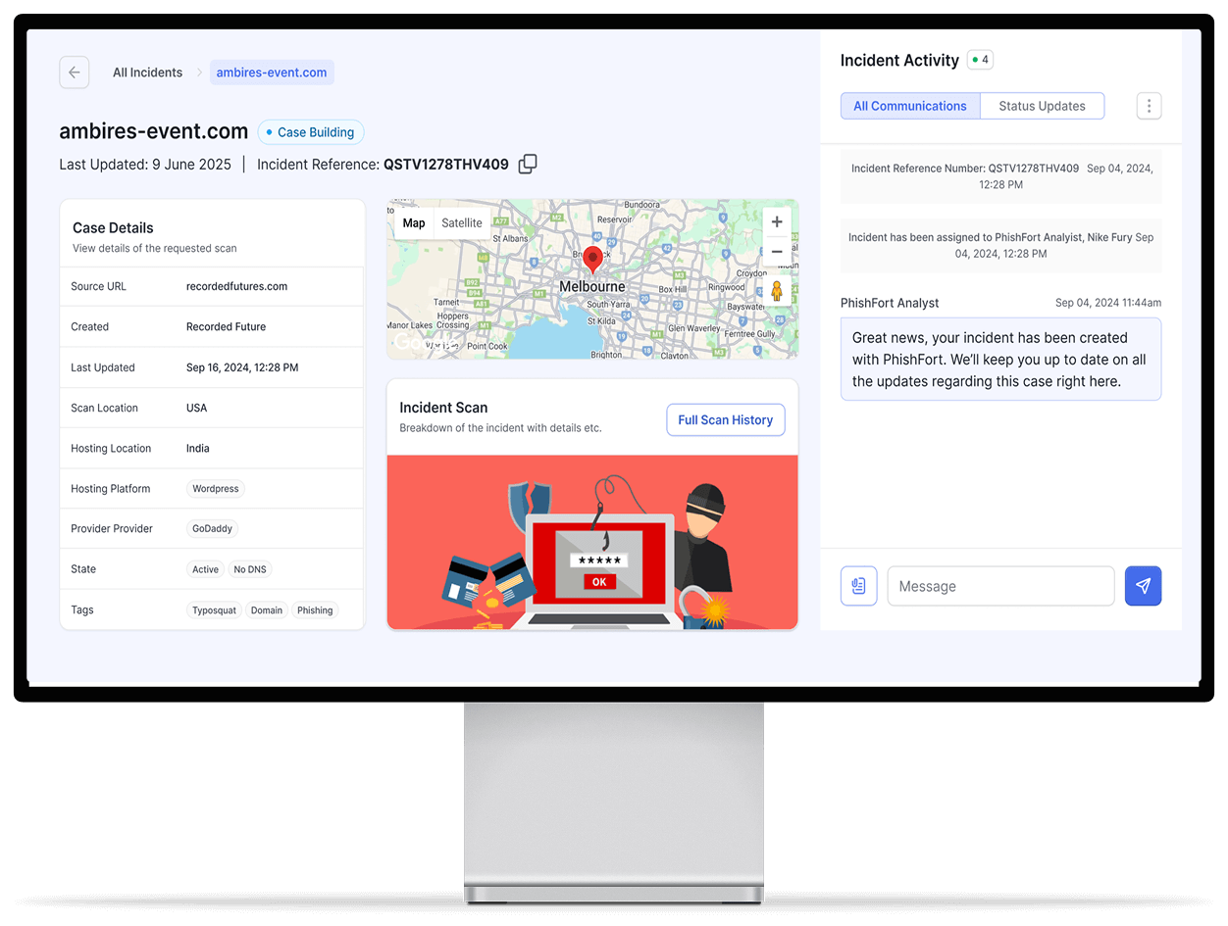Send a message using the send icon
This screenshot has width=1228, height=926.
(x=1143, y=585)
